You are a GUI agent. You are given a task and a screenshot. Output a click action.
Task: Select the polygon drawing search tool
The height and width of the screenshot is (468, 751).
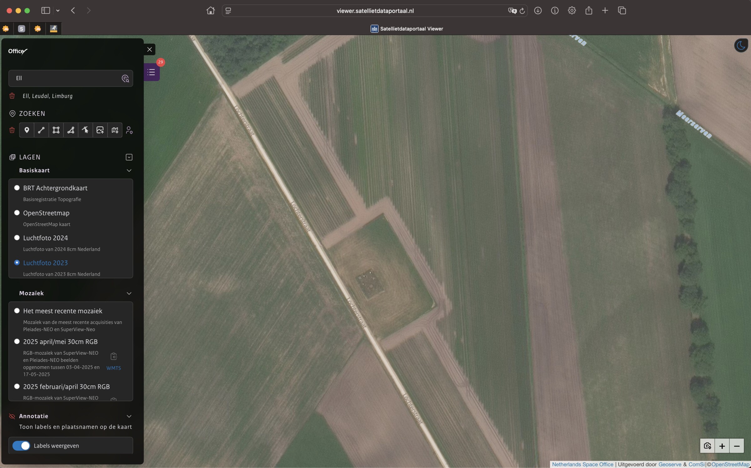tap(71, 130)
